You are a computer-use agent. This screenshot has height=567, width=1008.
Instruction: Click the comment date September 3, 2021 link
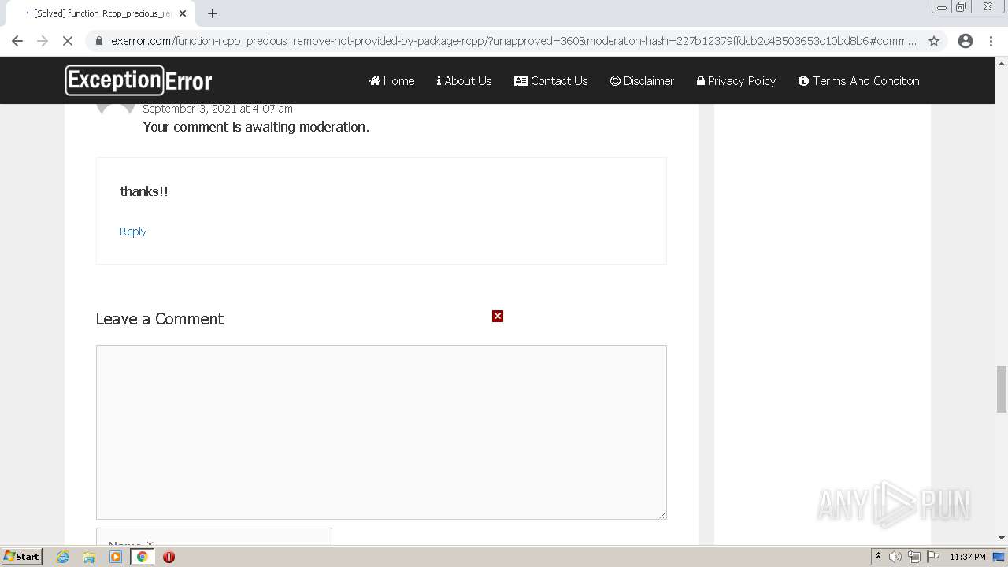pos(217,109)
